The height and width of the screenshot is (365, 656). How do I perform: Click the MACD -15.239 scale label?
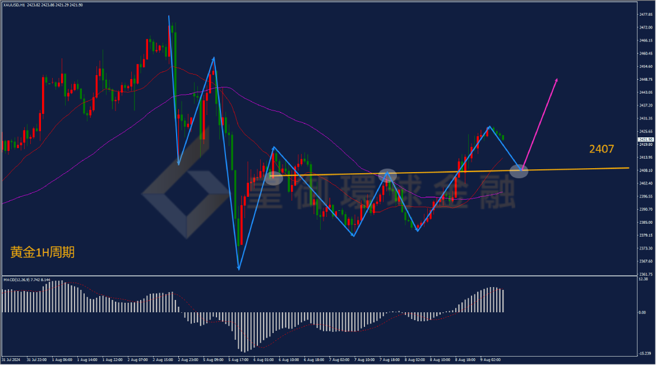pos(645,354)
